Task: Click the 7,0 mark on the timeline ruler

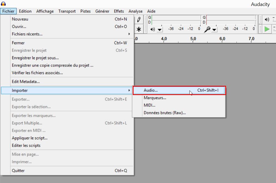Action: [252, 39]
